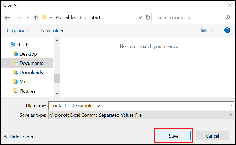Viewport: 236px width, 145px height.
Task: Click the change view icon
Action: click(204, 30)
